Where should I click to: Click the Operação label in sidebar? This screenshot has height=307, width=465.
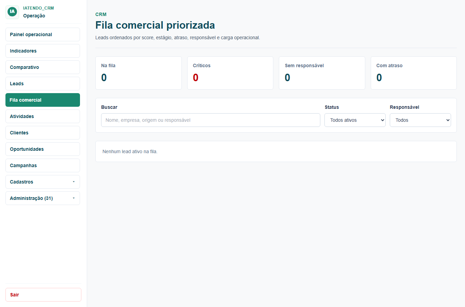click(x=34, y=16)
